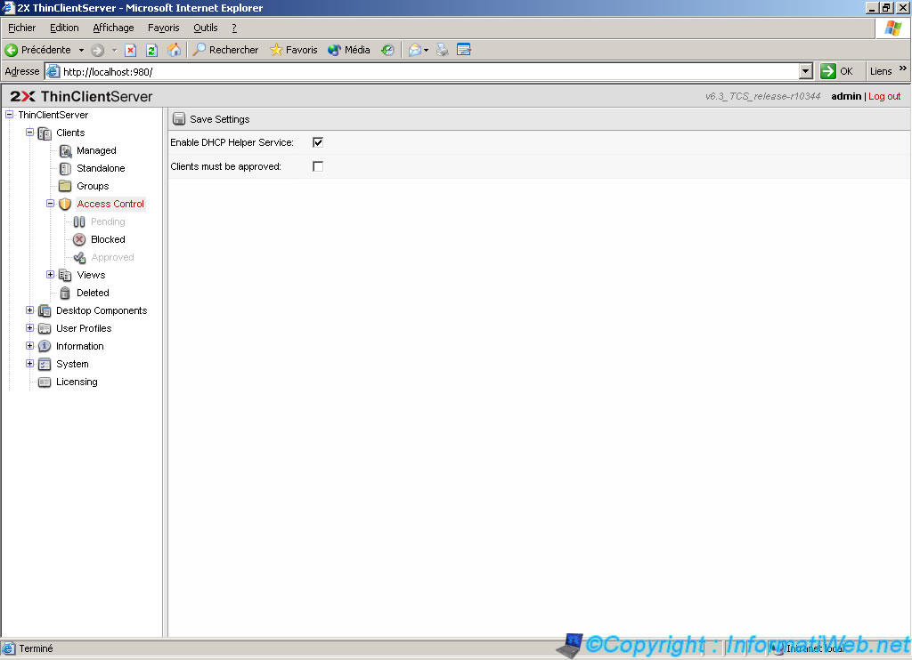Expand the Views tree node
The height and width of the screenshot is (660, 912).
51,274
